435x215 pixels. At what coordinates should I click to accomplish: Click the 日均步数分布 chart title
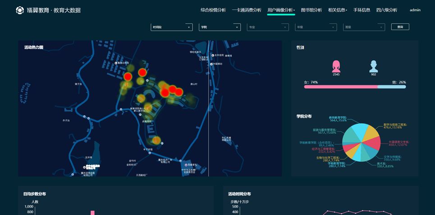[x=35, y=194]
